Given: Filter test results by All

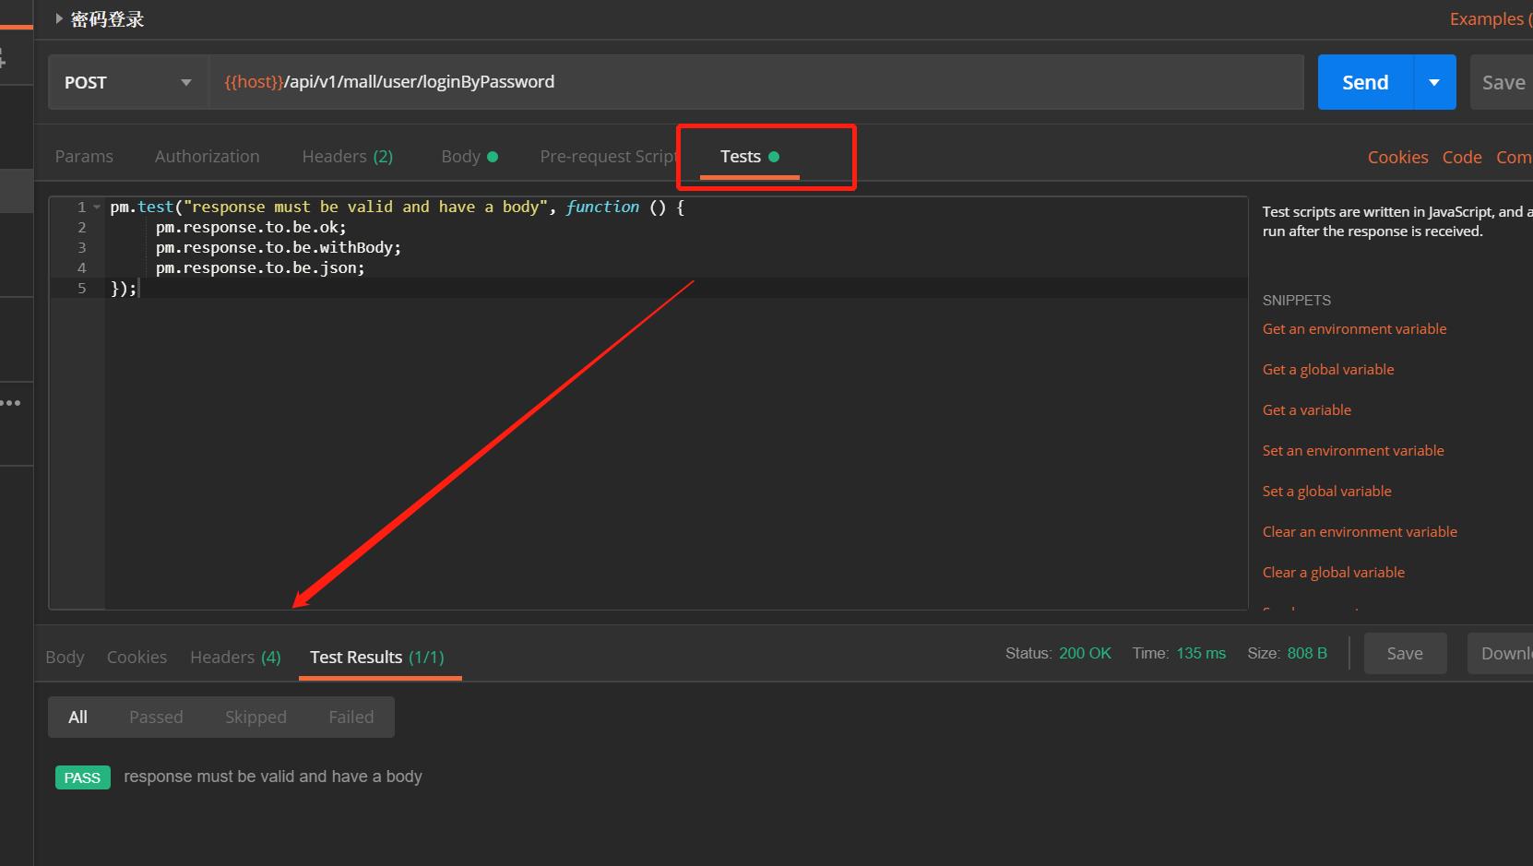Looking at the screenshot, I should click(78, 717).
